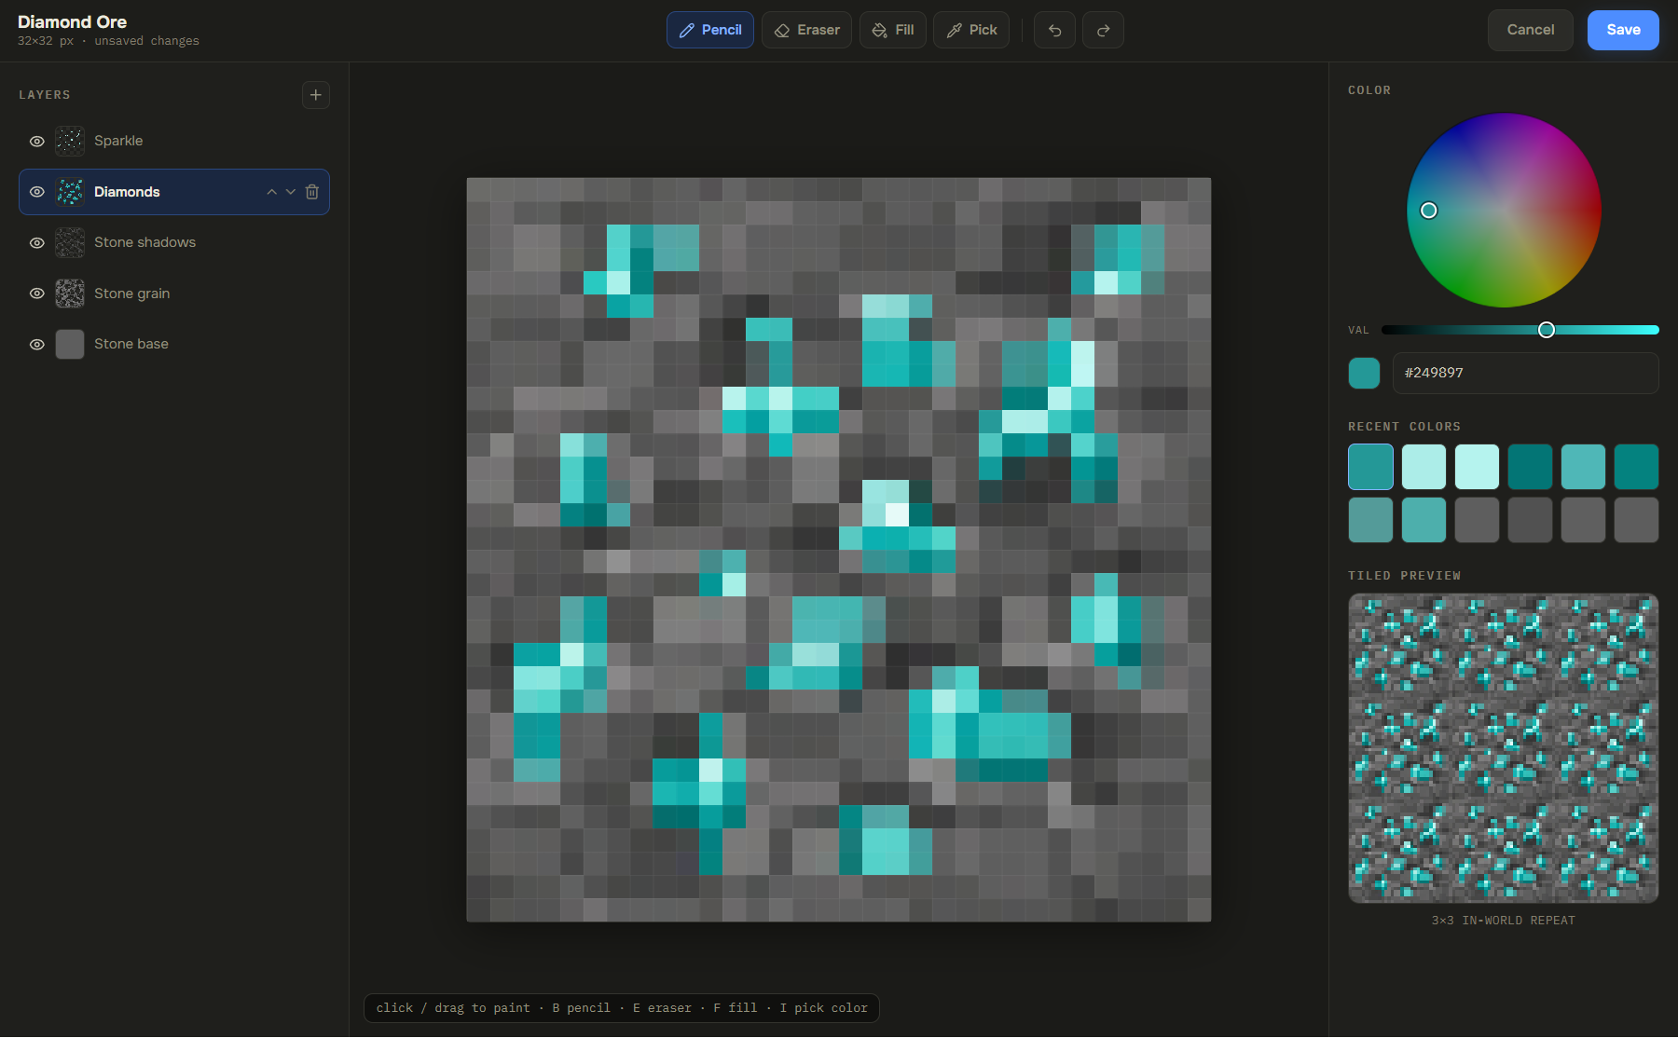Image resolution: width=1678 pixels, height=1038 pixels.
Task: Delete the Diamonds layer with trash icon
Action: (x=312, y=192)
